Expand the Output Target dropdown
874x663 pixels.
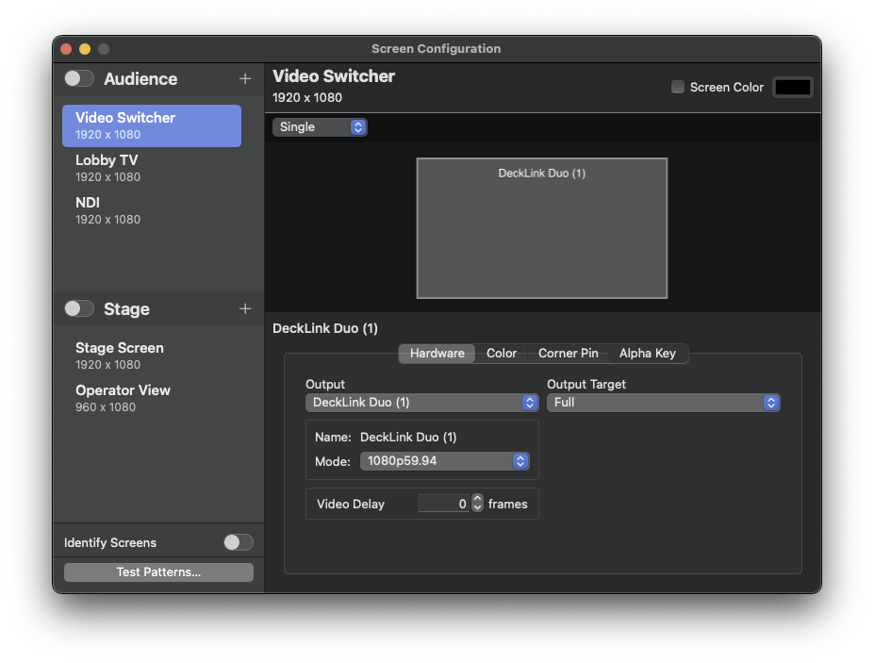(x=663, y=403)
